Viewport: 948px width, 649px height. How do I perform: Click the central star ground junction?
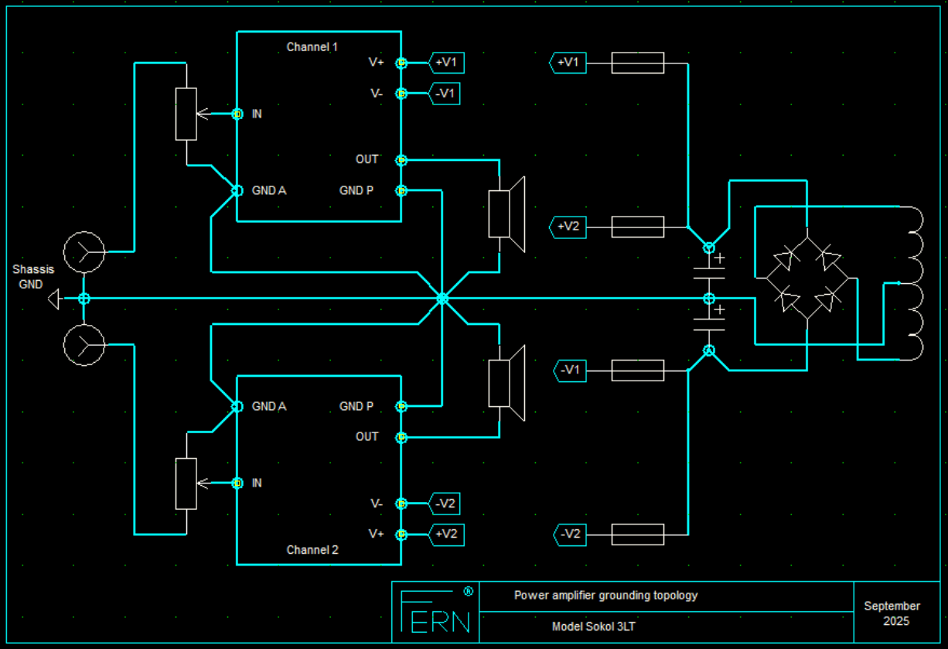(442, 299)
